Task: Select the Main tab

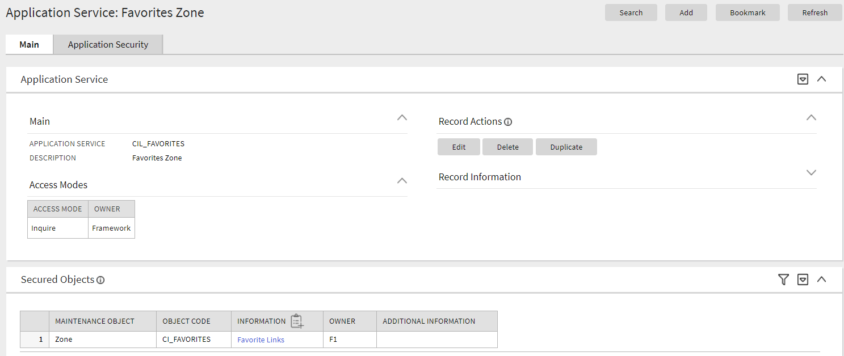Action: [x=29, y=44]
